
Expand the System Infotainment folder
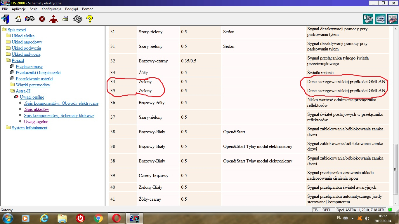(8, 127)
